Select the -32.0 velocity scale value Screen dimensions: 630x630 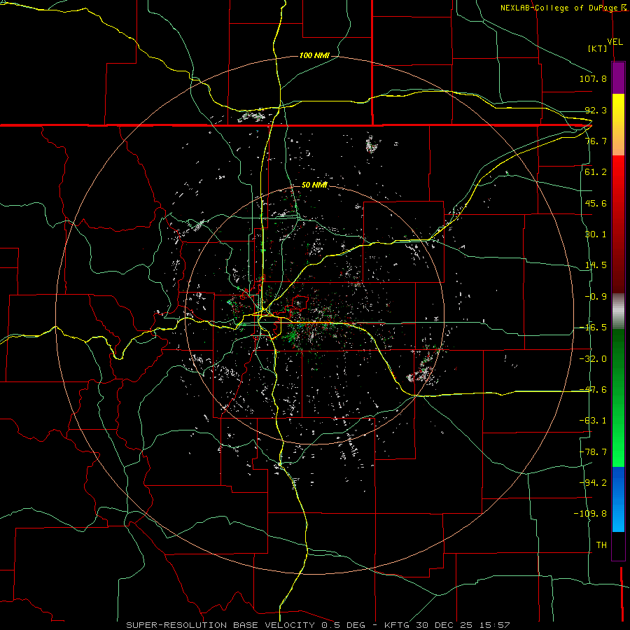coord(593,359)
